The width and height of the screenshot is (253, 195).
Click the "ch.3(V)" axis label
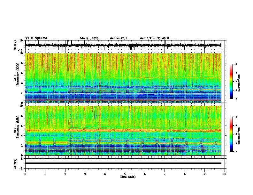(15, 163)
